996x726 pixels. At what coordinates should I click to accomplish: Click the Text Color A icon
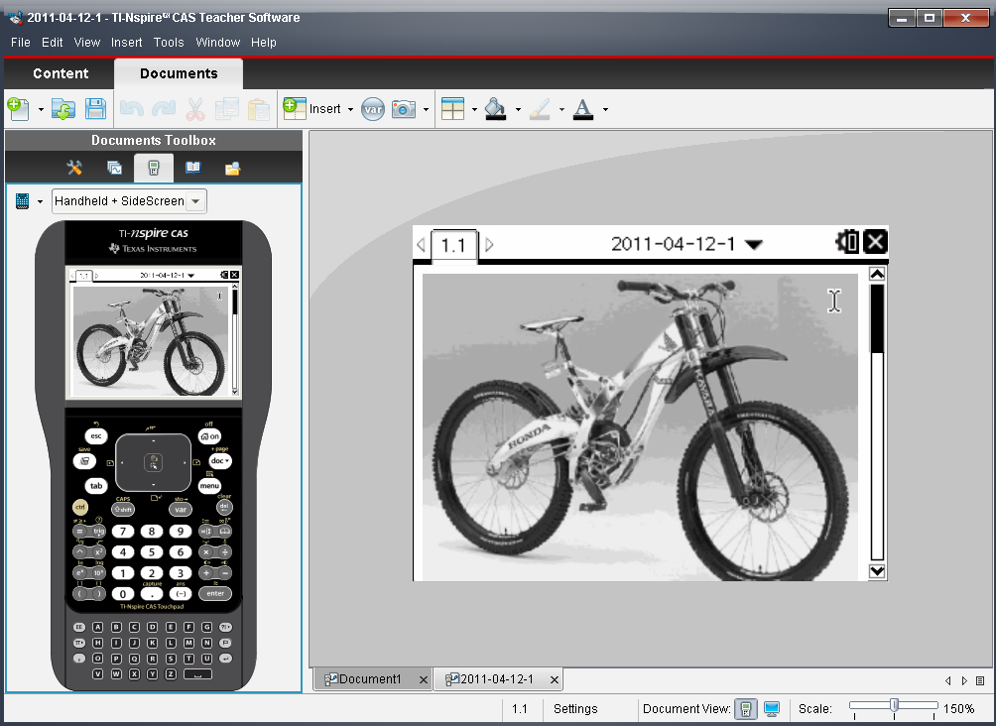click(x=582, y=109)
